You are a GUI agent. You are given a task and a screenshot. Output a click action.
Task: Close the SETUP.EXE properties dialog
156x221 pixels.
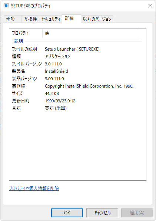pos(150,6)
